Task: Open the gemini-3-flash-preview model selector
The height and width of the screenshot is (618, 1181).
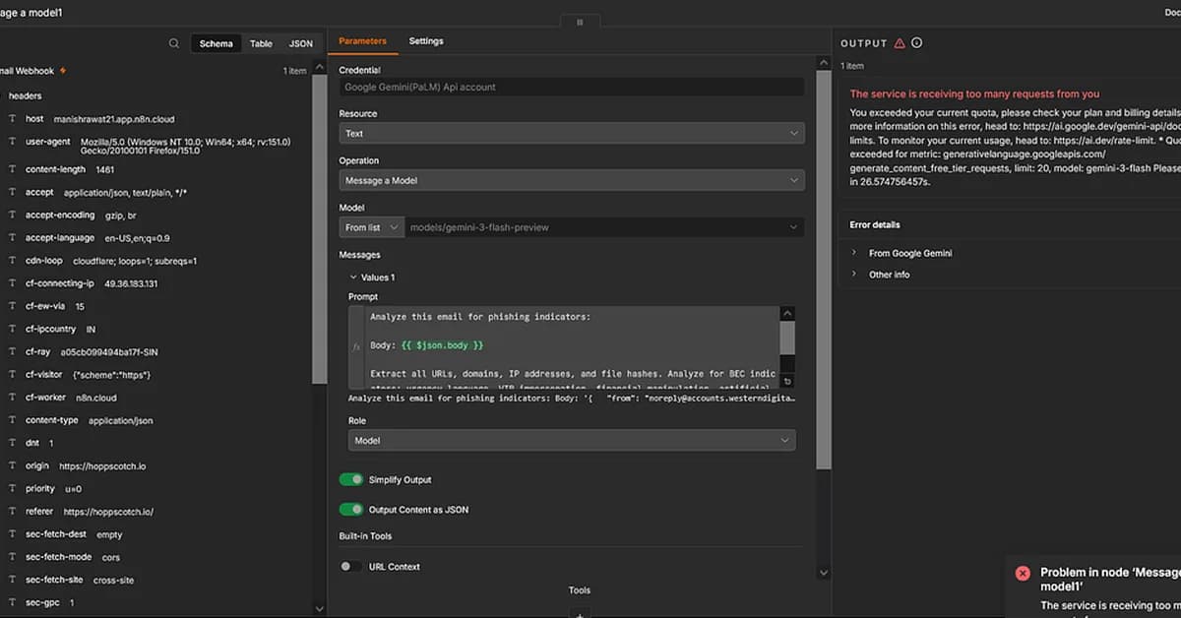Action: point(604,227)
